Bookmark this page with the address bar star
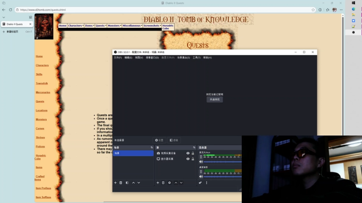 [x=313, y=9]
